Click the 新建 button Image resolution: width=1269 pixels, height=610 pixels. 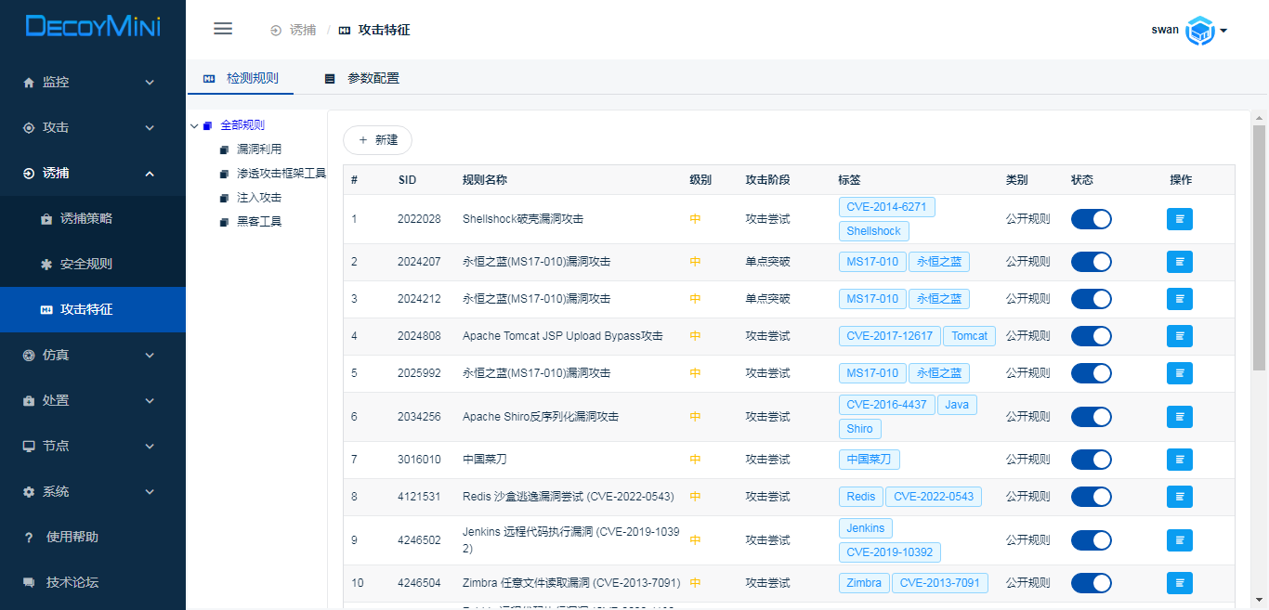coord(377,140)
